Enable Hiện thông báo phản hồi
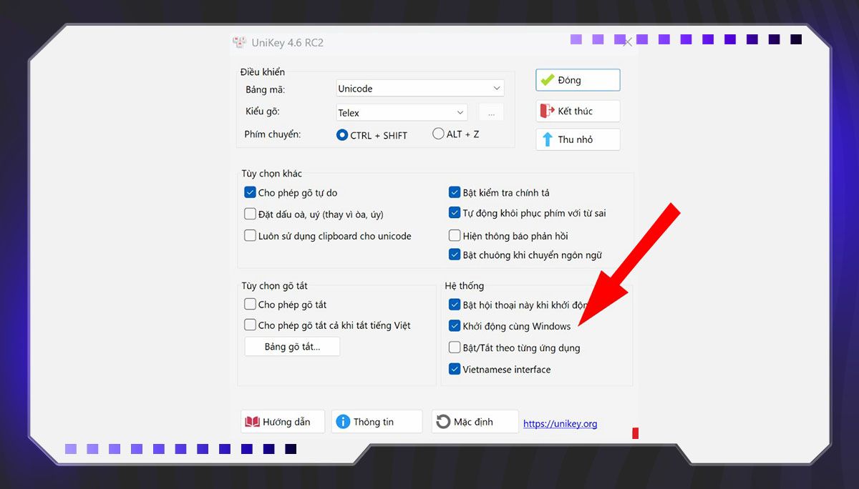 coord(455,235)
